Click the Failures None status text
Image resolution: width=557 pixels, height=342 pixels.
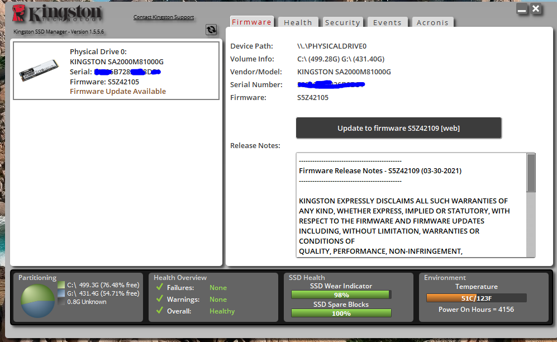(218, 287)
